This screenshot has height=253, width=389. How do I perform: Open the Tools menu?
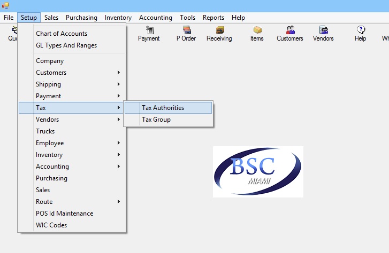point(188,18)
